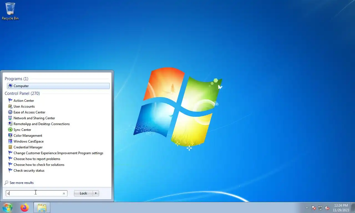This screenshot has height=213, width=355.
Task: Select Sync Center entry
Action: 22,130
